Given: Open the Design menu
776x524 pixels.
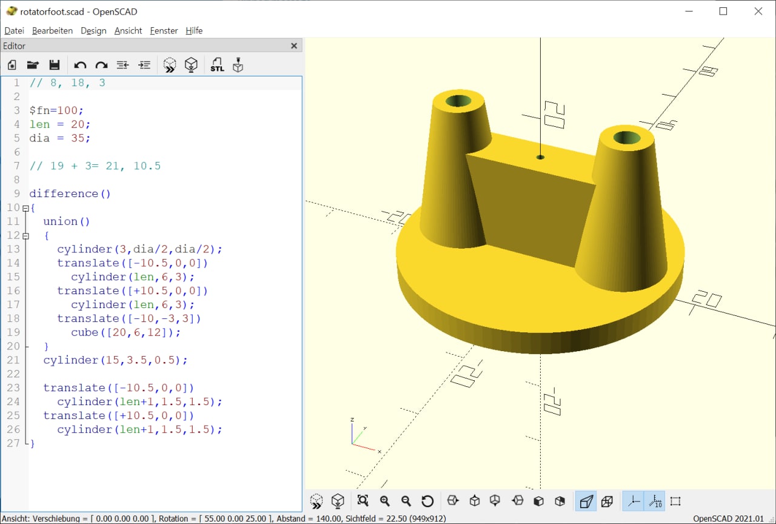Looking at the screenshot, I should 93,30.
